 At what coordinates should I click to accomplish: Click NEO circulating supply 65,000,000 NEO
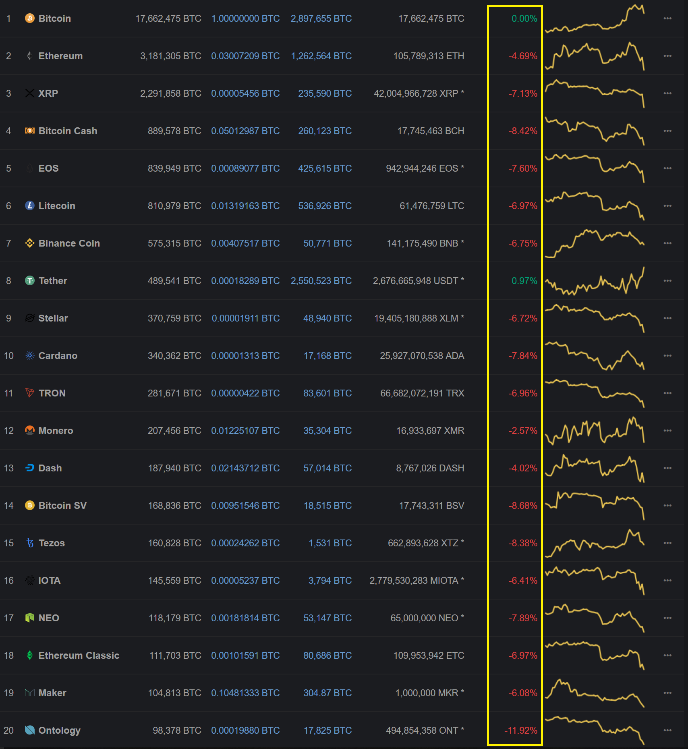tap(427, 618)
